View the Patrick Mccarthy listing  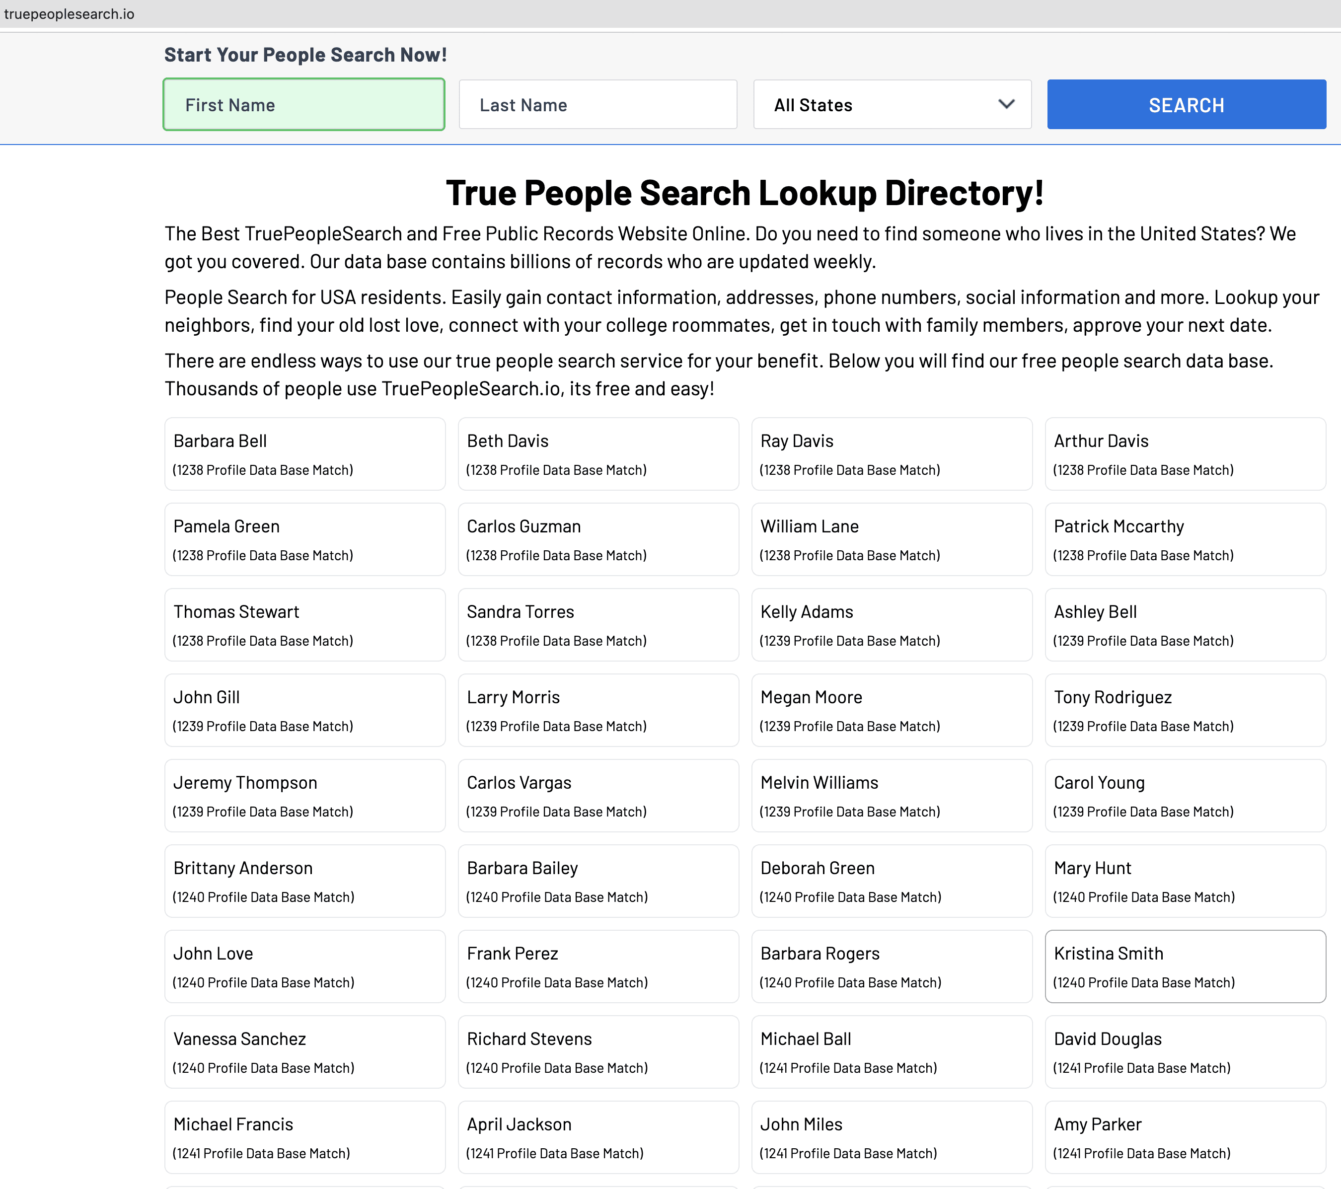coord(1185,539)
